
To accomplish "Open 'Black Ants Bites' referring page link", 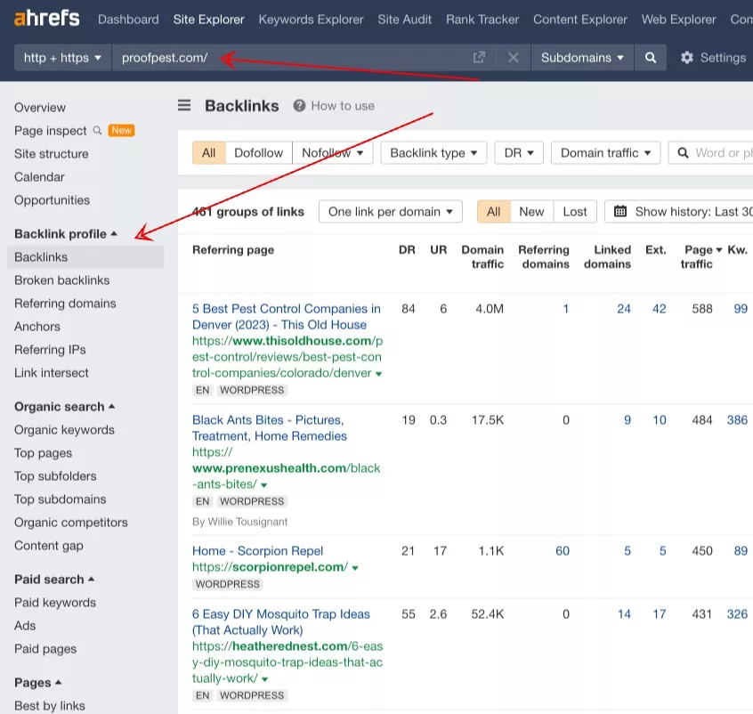I will pyautogui.click(x=270, y=427).
